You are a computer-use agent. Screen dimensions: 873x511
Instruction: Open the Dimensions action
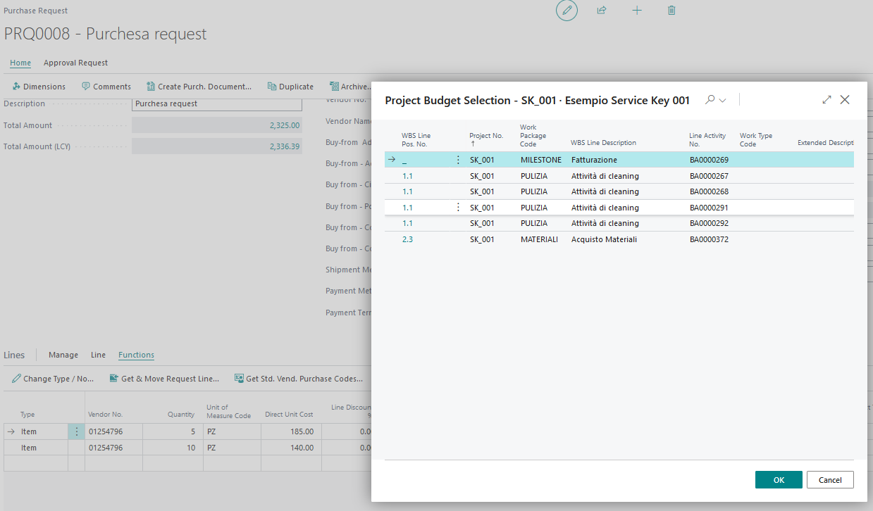(39, 87)
